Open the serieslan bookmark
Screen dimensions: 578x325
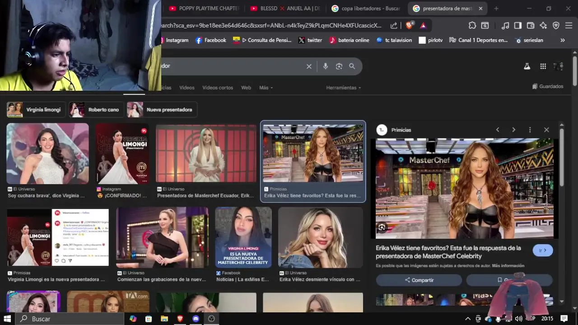[529, 40]
